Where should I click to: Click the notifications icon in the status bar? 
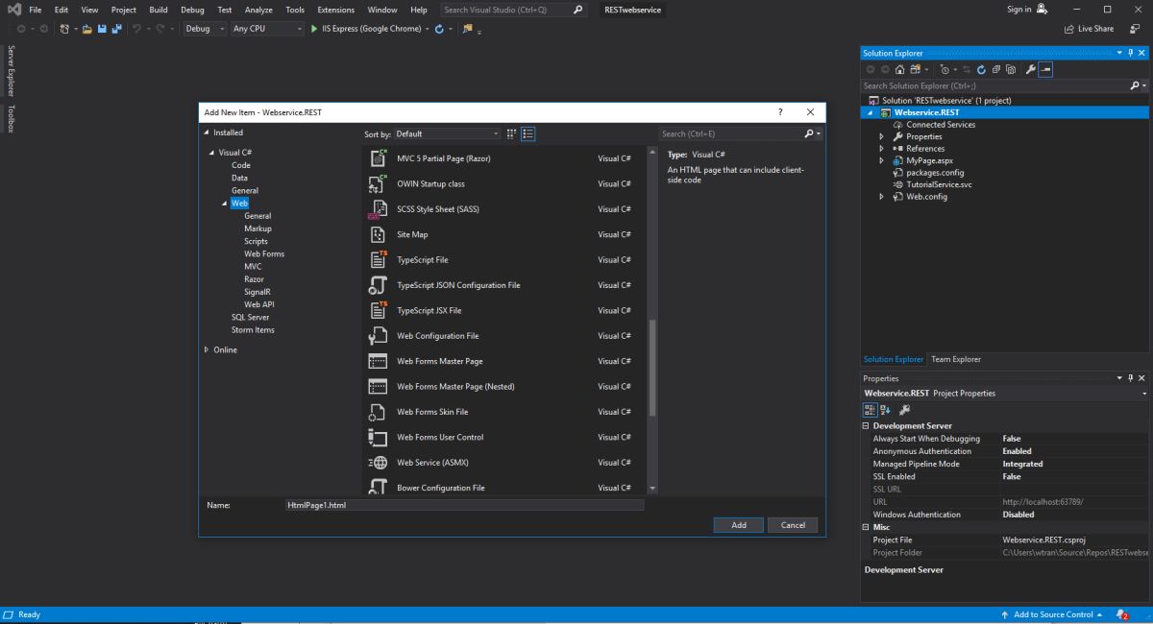coord(1122,614)
